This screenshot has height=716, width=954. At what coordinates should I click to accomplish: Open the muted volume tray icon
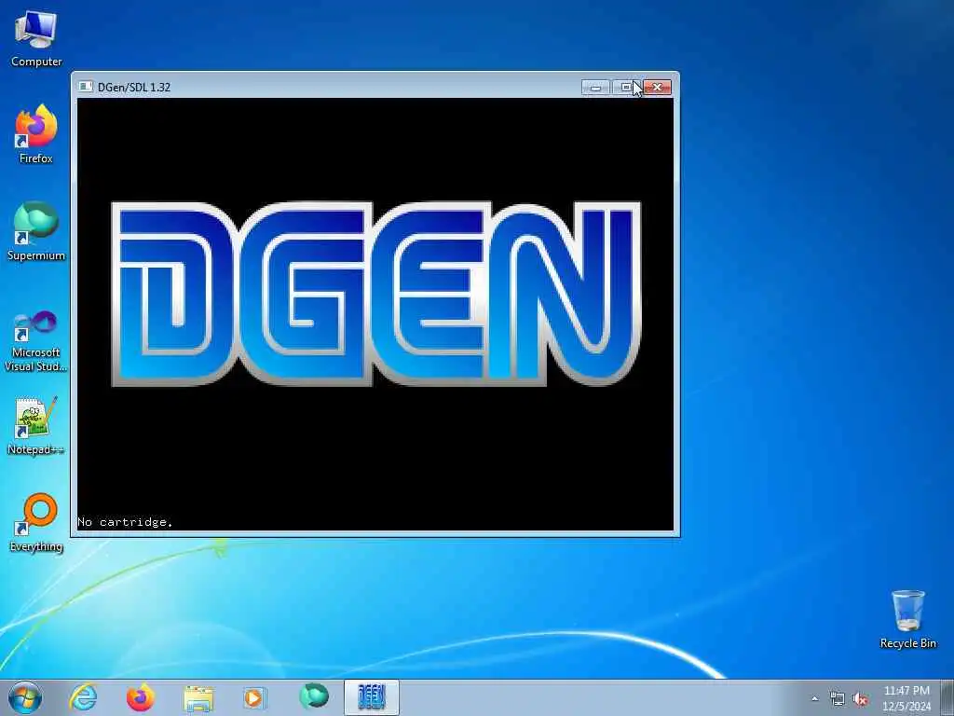860,699
